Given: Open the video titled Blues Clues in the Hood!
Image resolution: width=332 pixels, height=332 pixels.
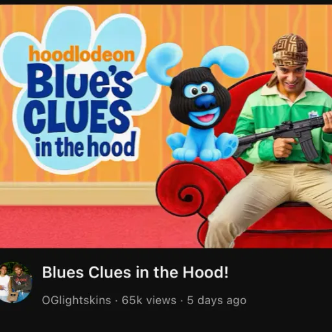Looking at the screenshot, I should coord(135,272).
